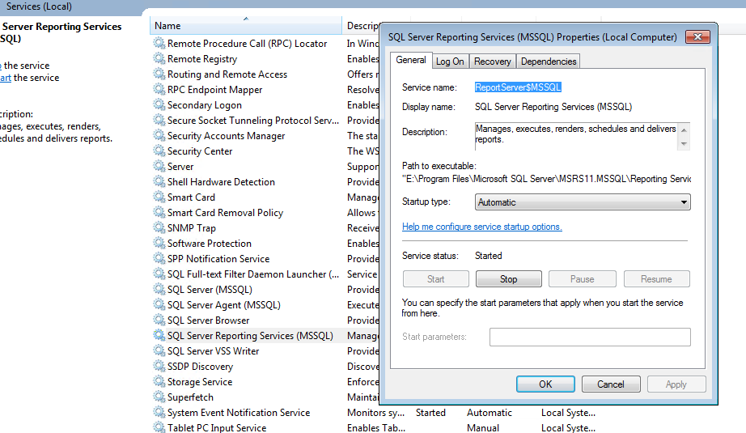
Task: Click gear icon for Storage Service
Action: click(159, 382)
